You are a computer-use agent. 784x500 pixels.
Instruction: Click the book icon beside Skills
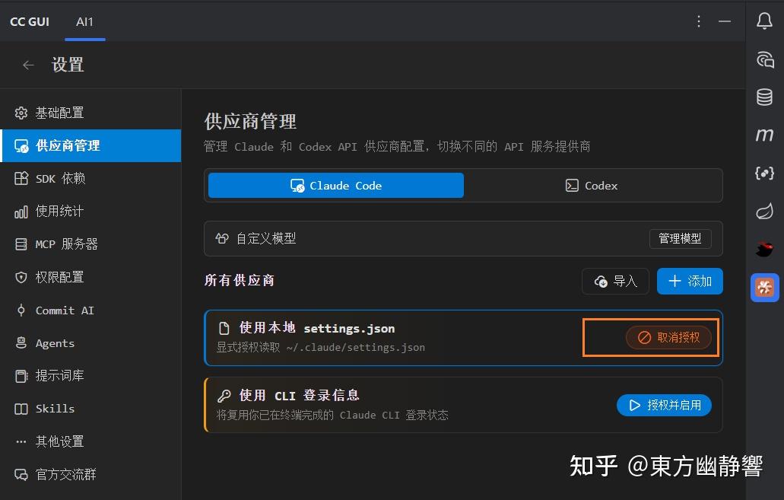(21, 409)
